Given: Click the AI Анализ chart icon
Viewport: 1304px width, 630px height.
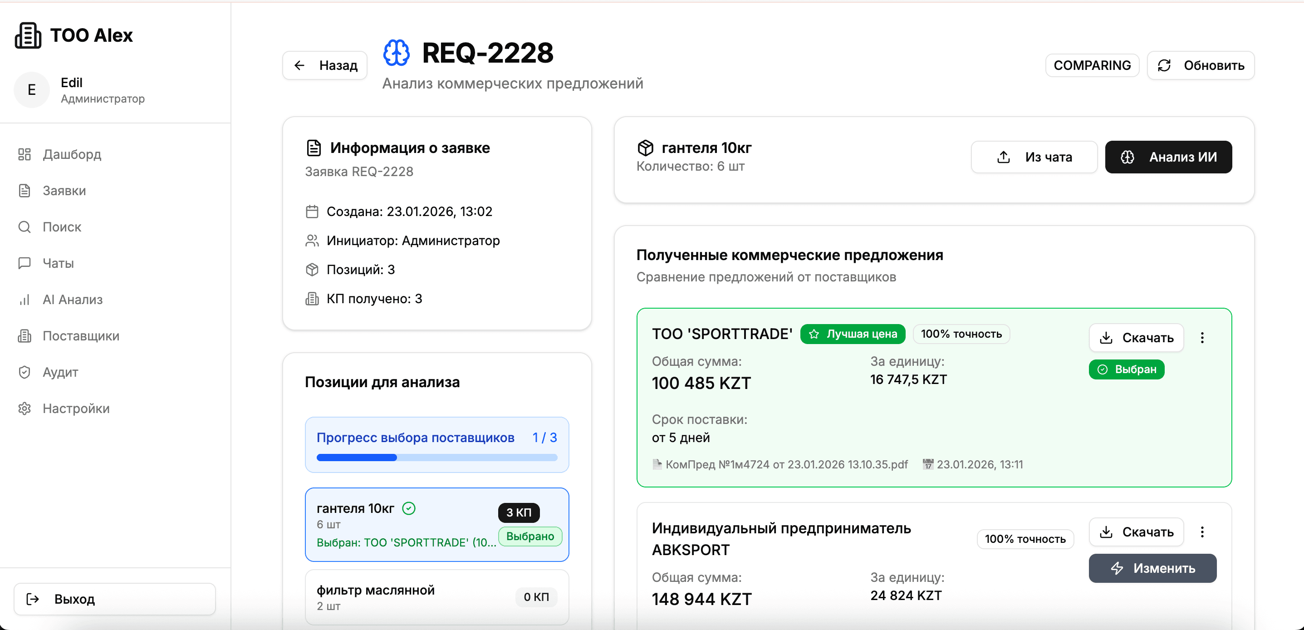Looking at the screenshot, I should [25, 300].
